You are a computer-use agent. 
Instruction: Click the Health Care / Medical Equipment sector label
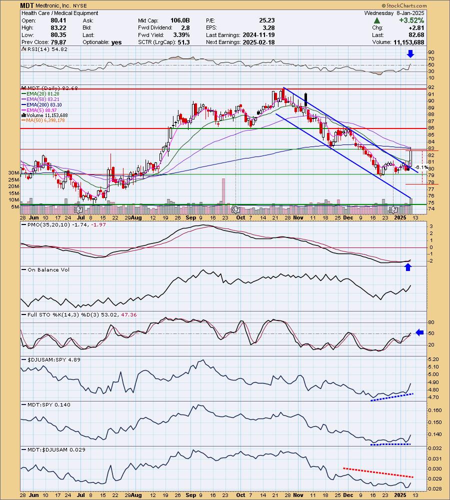(60, 13)
